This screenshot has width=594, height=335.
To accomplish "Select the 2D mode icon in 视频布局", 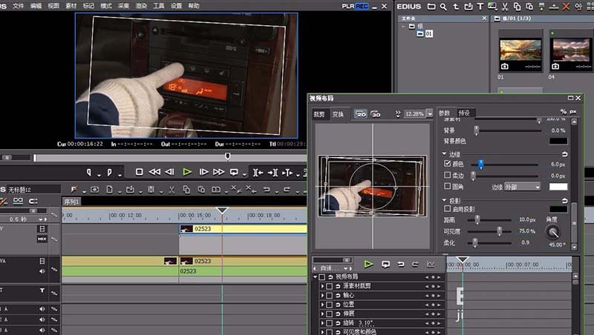I will coord(361,114).
